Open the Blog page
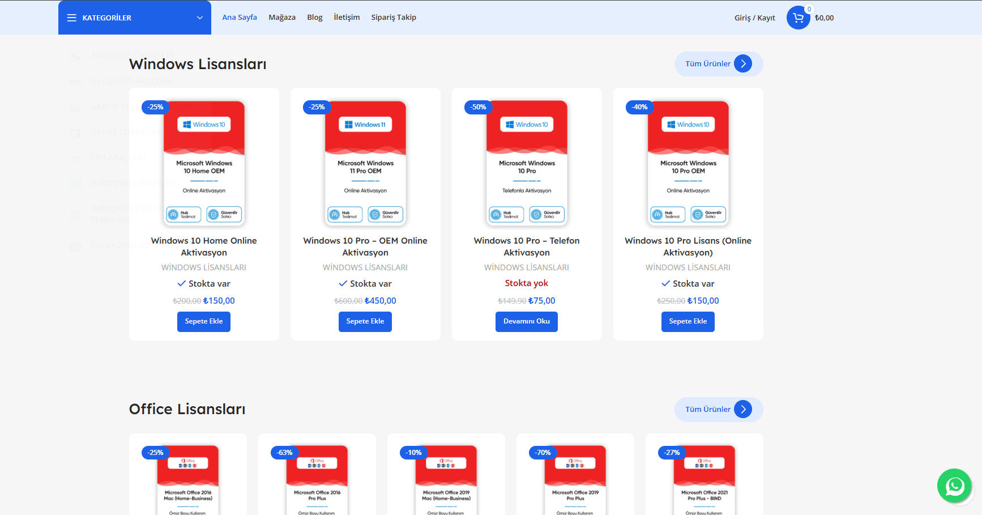Image resolution: width=982 pixels, height=515 pixels. (315, 18)
